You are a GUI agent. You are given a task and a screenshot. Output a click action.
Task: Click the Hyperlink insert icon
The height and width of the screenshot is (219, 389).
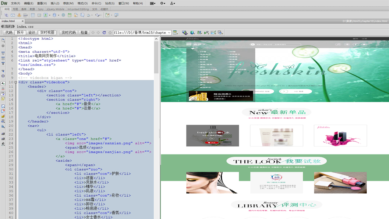click(x=6, y=15)
